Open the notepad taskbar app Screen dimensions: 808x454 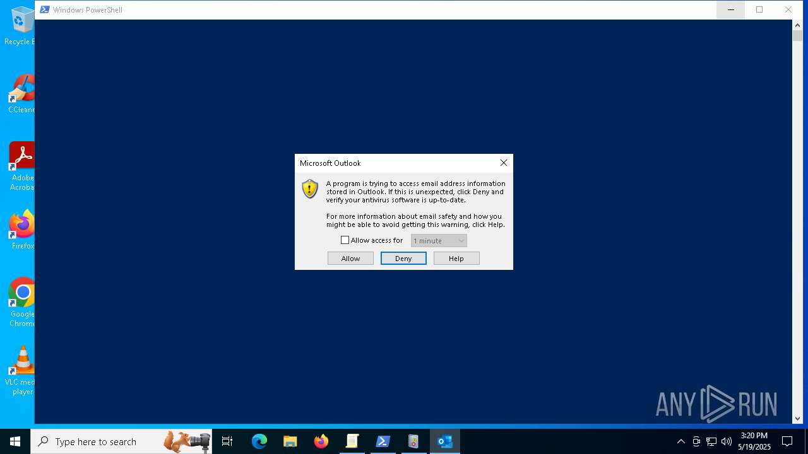point(352,441)
